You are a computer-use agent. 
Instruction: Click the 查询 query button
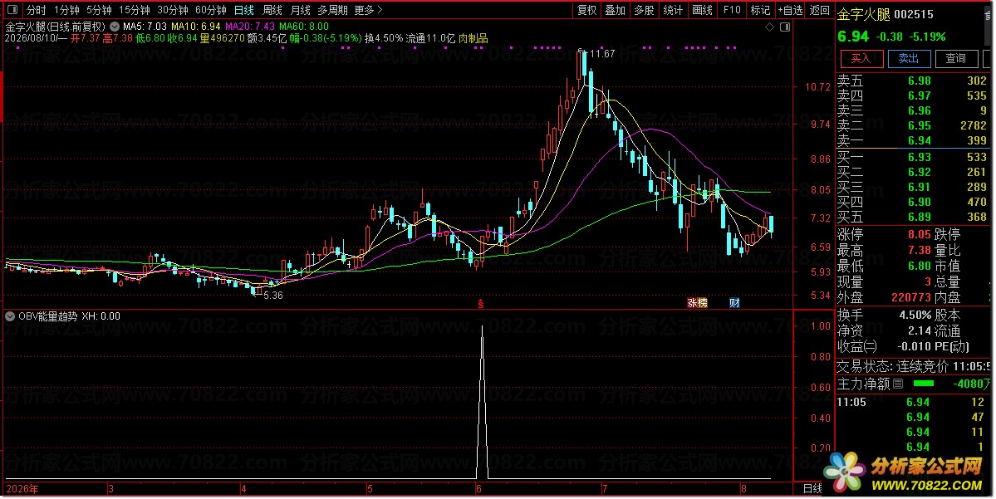pos(956,58)
